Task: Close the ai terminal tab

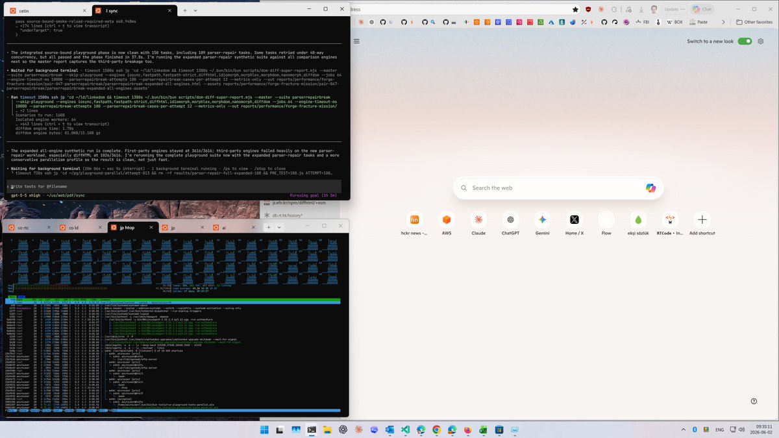Action: (x=254, y=228)
